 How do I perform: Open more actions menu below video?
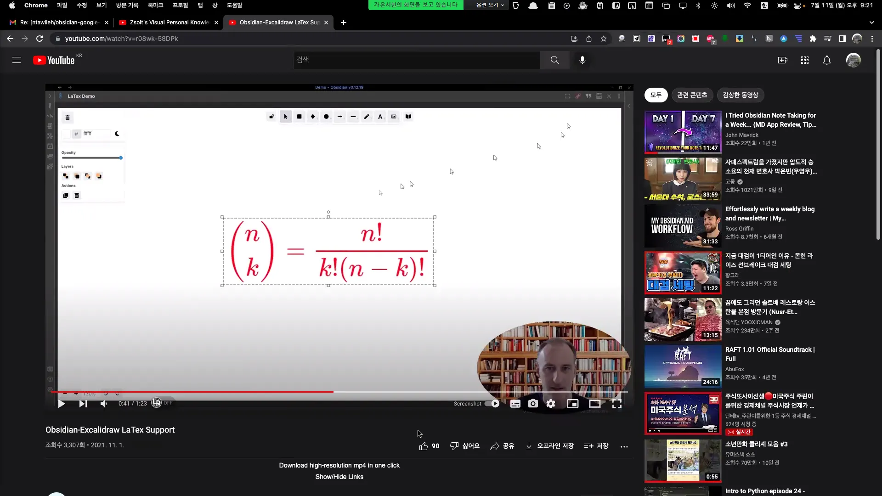624,446
